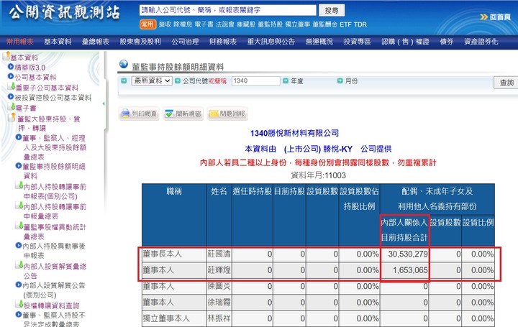Viewport: 518px width, 327px height.
Task: Open the 最新資料 dropdown
Action: point(152,80)
